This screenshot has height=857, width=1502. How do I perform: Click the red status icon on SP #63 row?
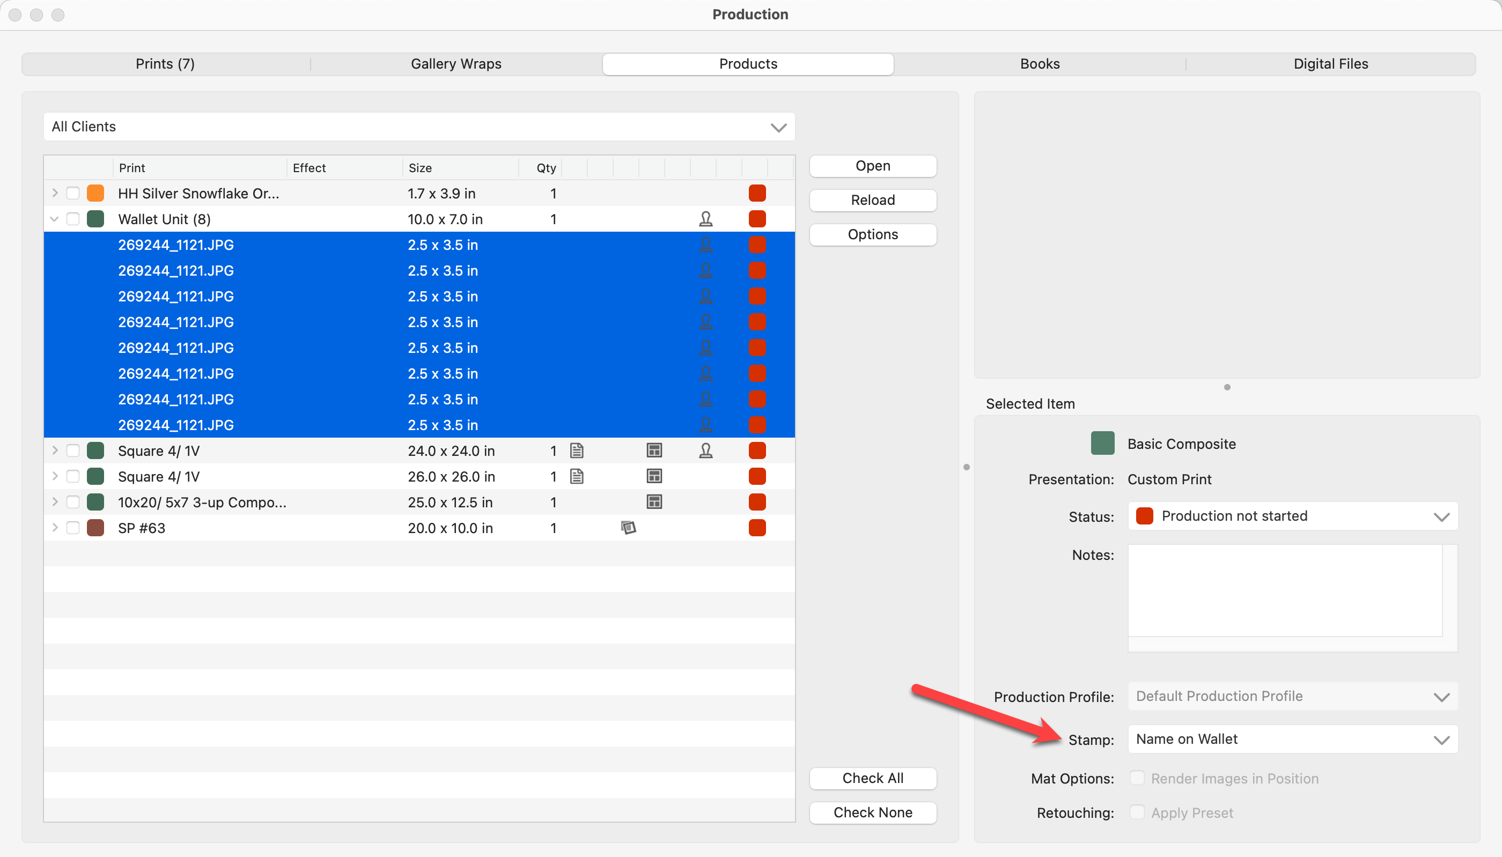[757, 528]
